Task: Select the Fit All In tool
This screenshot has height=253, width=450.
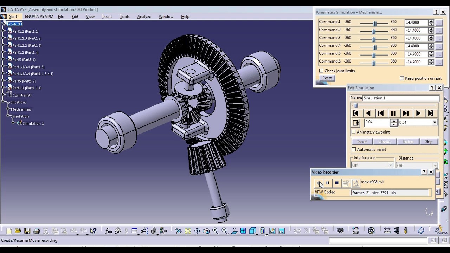Action: [x=188, y=231]
